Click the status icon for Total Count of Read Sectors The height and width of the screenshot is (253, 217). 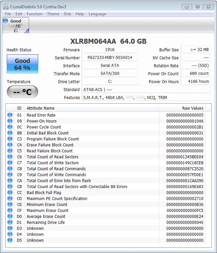[10, 157]
